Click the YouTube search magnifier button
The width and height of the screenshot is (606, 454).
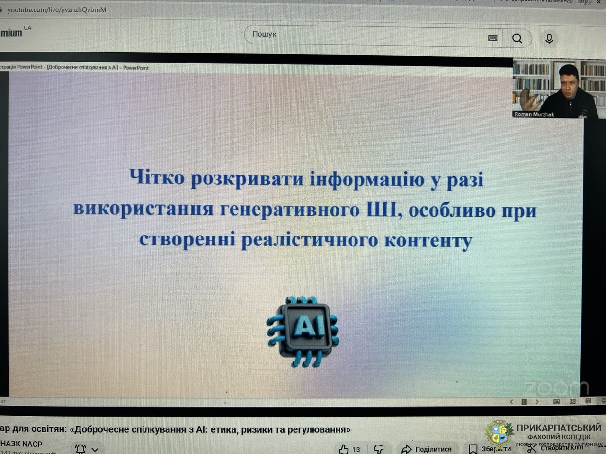pyautogui.click(x=517, y=38)
